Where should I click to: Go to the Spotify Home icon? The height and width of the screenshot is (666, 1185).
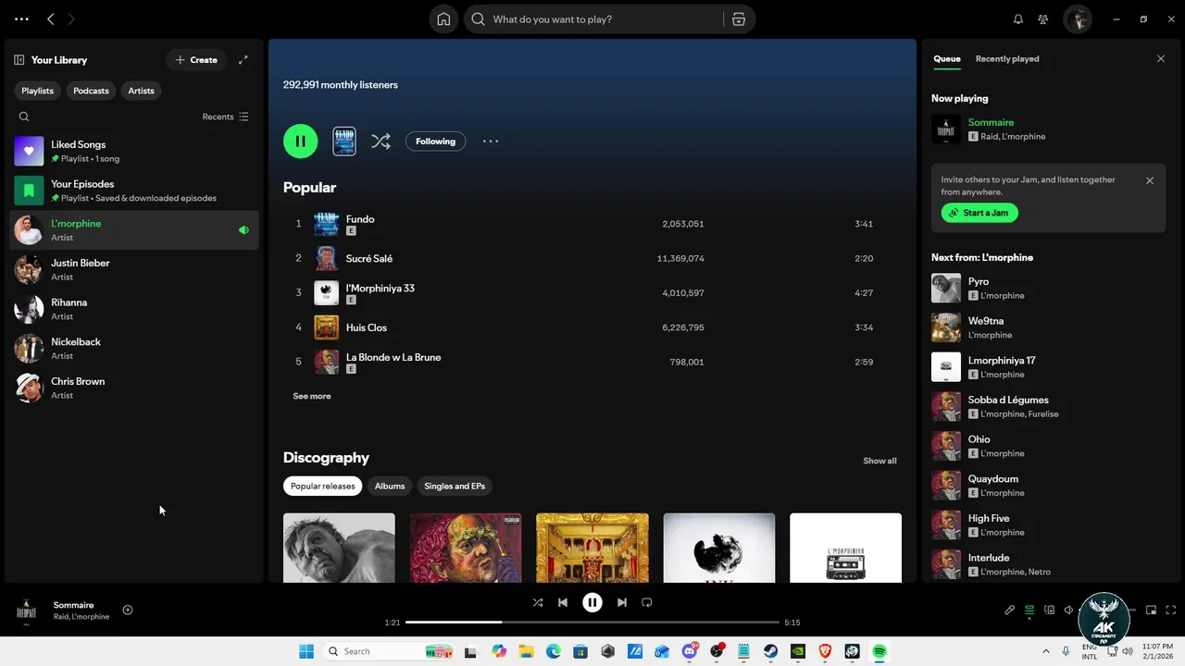click(443, 19)
